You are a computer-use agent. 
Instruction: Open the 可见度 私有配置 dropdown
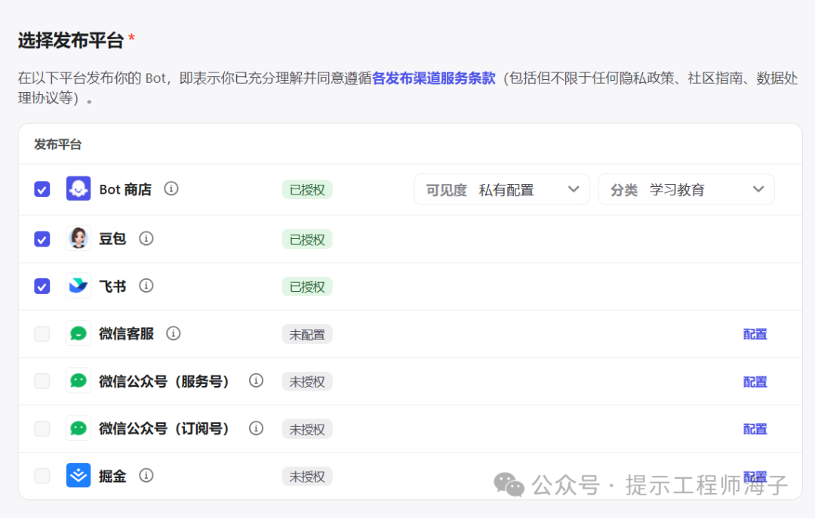coord(502,190)
